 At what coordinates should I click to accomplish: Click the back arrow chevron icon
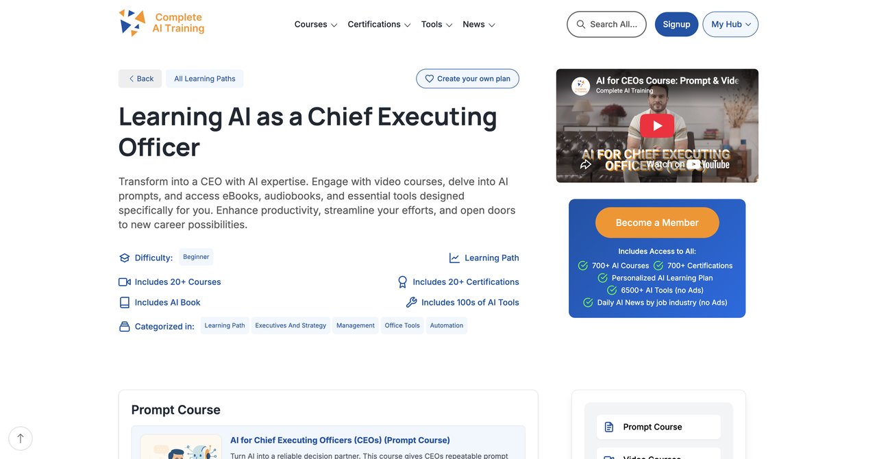tap(132, 79)
